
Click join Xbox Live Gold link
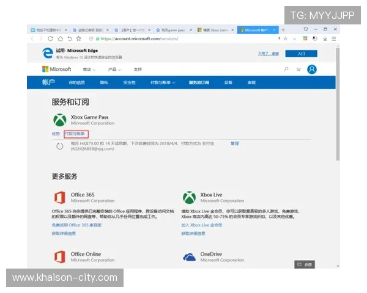tap(201, 225)
